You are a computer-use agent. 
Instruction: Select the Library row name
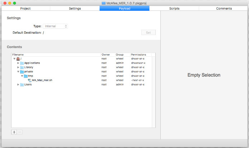pos(29,67)
